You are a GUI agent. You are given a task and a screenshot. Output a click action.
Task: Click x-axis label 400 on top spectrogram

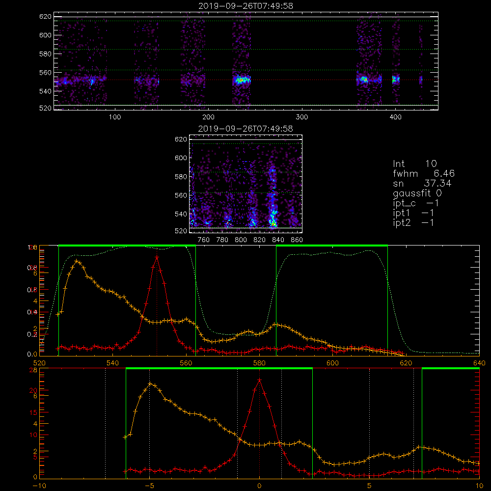(x=395, y=117)
